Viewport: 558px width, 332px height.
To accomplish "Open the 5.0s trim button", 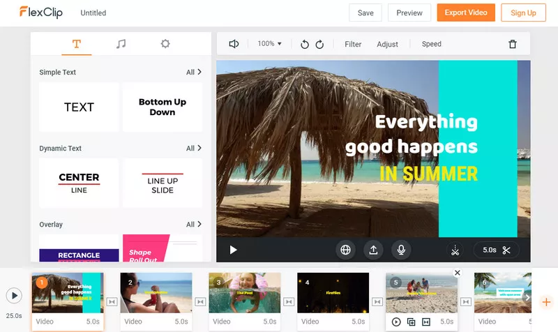I will click(x=496, y=250).
